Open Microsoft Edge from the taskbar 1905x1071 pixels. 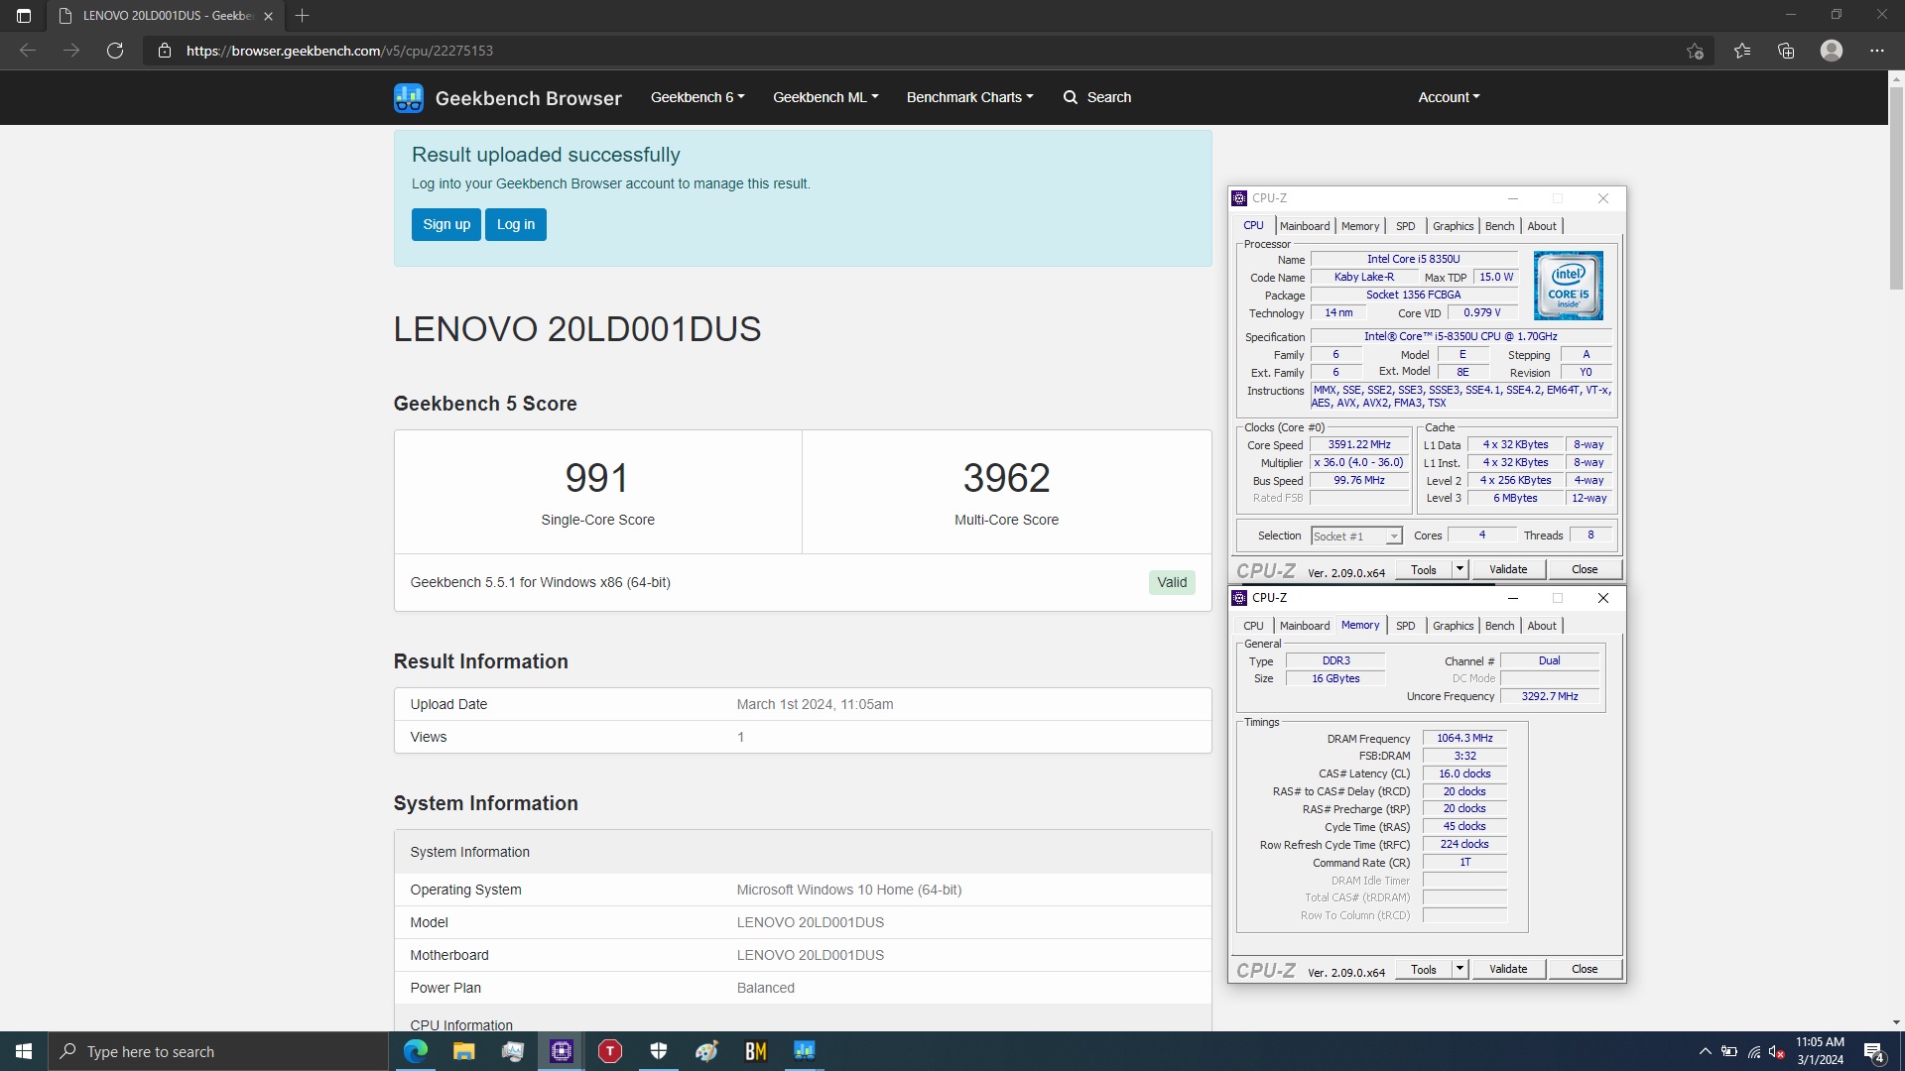coord(416,1051)
